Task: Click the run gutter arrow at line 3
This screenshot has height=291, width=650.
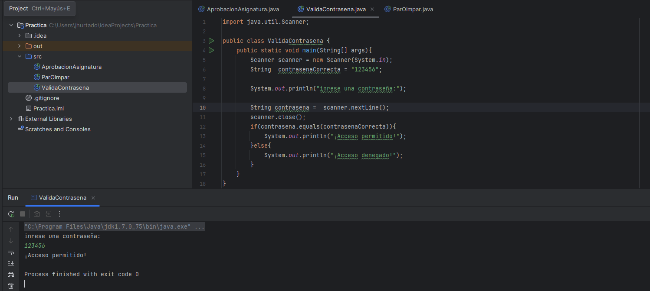Action: [x=211, y=41]
